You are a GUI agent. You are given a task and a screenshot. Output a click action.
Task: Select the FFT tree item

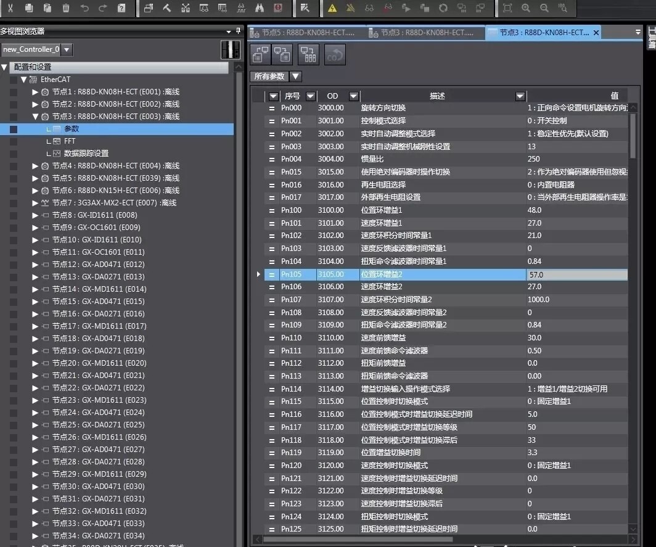click(70, 141)
